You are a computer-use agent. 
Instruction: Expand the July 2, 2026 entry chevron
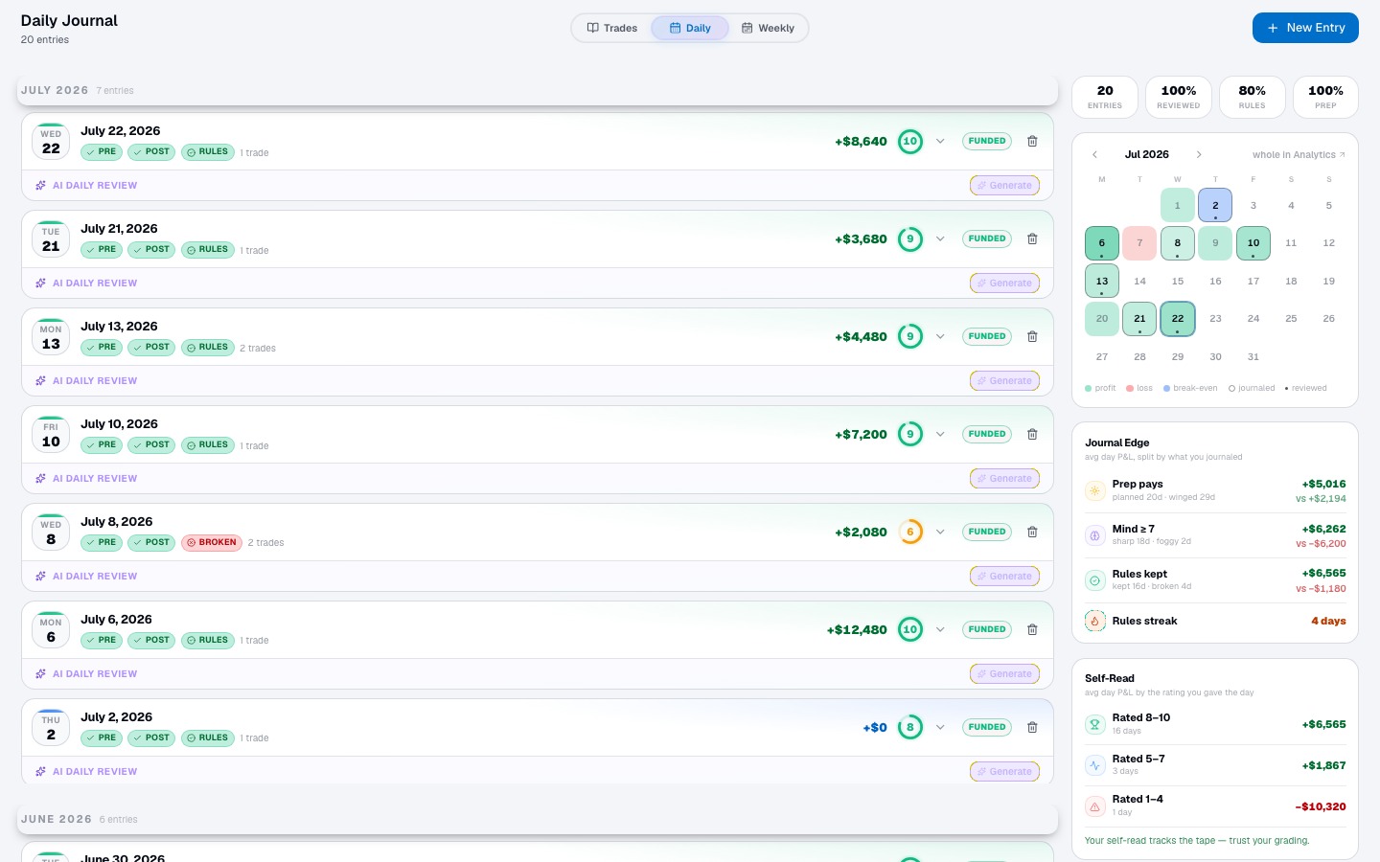point(940,727)
